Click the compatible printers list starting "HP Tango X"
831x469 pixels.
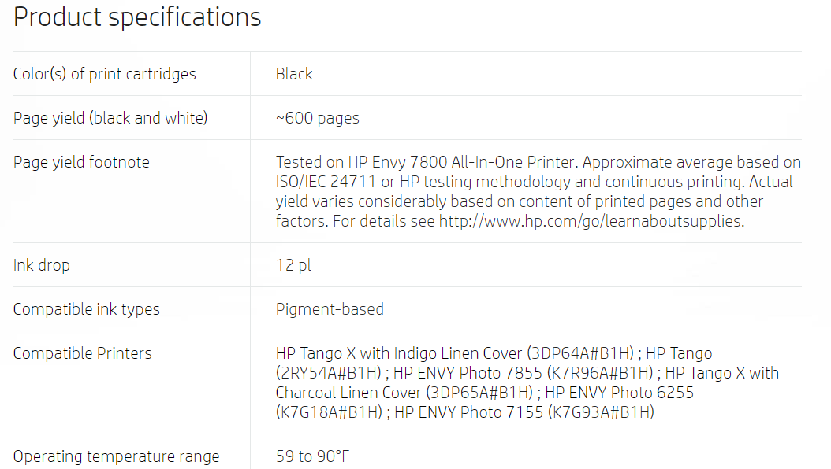tap(527, 382)
